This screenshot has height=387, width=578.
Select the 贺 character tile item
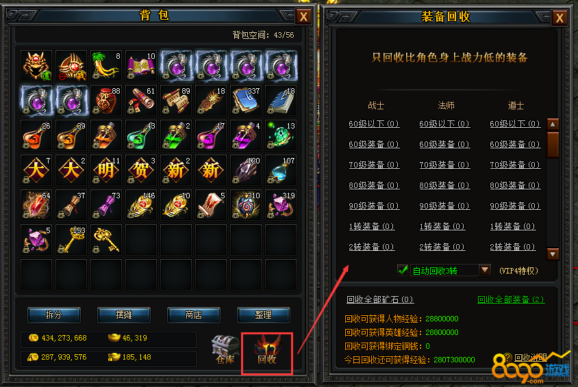tap(141, 170)
